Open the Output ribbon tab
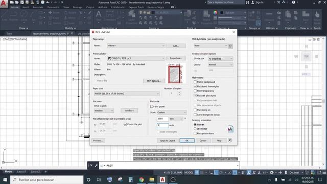This screenshot has width=327, height=184. tap(90, 7)
